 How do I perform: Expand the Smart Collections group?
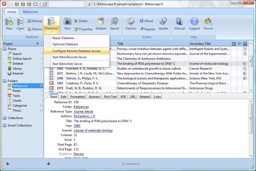click(x=19, y=125)
